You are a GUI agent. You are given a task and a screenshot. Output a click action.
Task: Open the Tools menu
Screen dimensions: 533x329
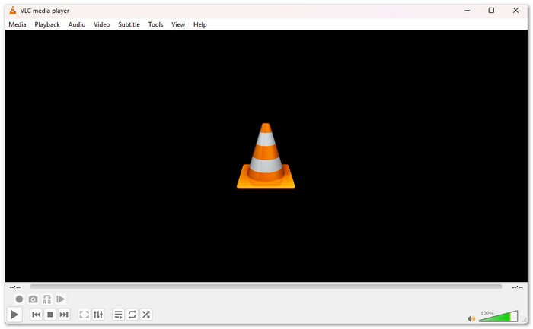pos(155,24)
